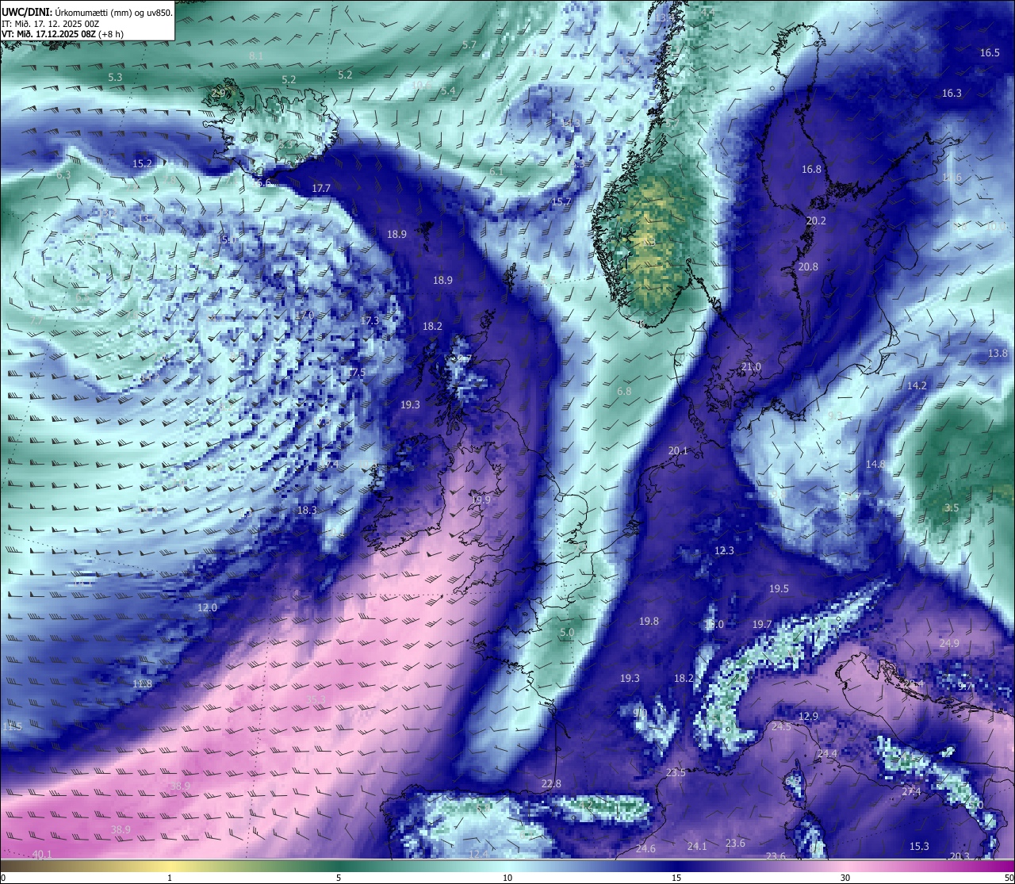Screen dimensions: 1015x884
Task: Click the 24.5 value on the map
Action: 781,726
